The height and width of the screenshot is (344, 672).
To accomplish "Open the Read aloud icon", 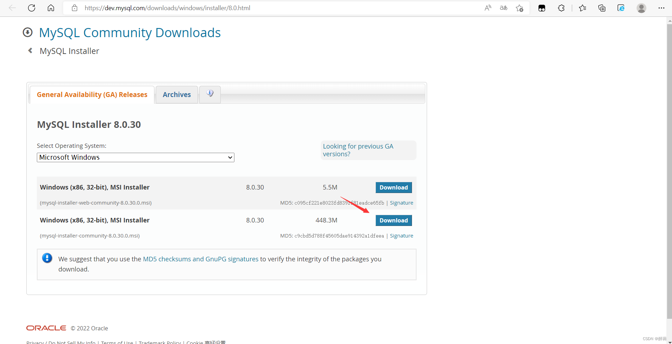I will click(488, 8).
